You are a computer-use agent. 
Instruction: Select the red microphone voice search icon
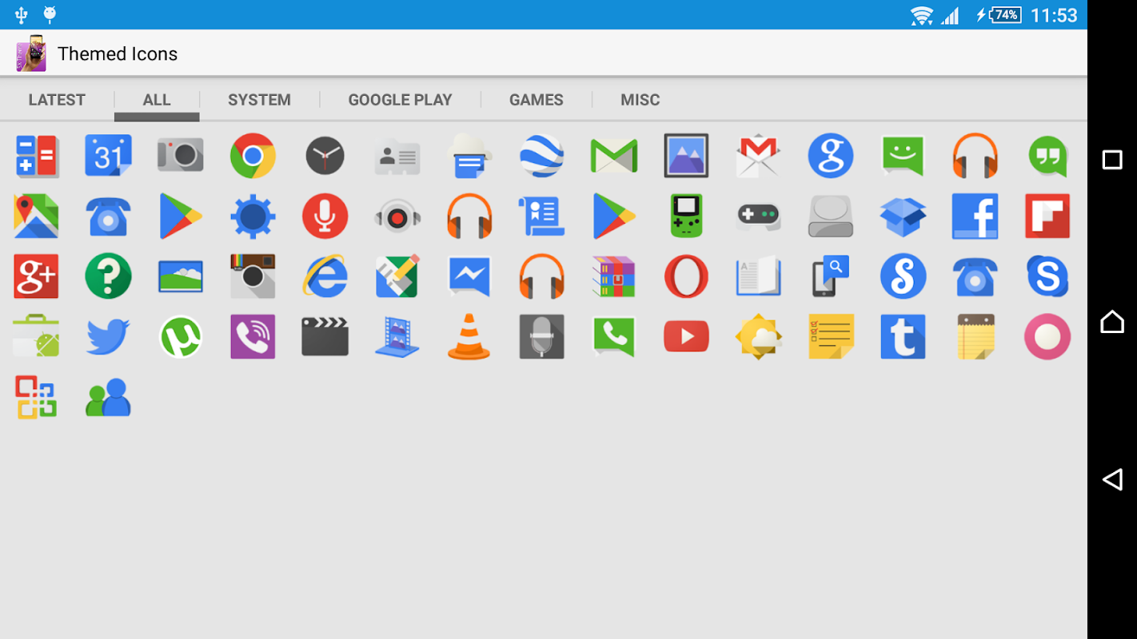(x=325, y=216)
